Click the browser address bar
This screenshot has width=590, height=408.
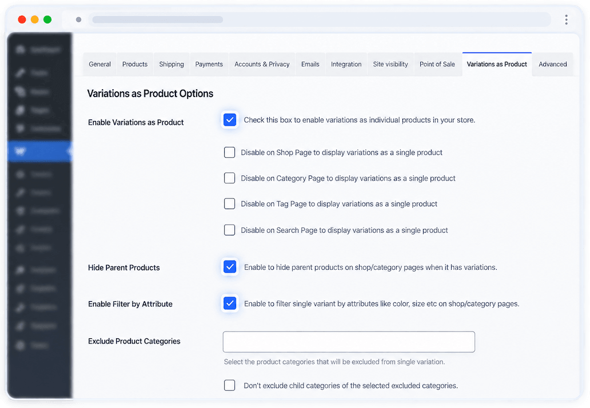click(320, 19)
